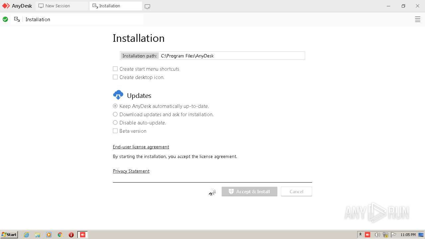Click the blue Updates cloud download icon
This screenshot has height=239, width=425.
[118, 95]
